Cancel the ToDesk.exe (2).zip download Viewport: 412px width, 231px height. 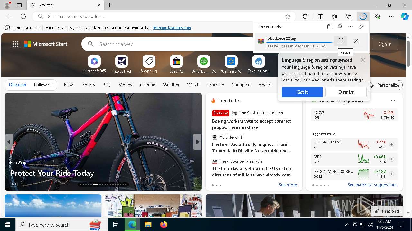[356, 41]
